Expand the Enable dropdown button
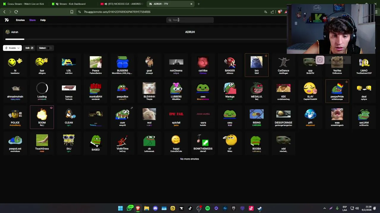This screenshot has width=380, height=213. click(x=12, y=48)
